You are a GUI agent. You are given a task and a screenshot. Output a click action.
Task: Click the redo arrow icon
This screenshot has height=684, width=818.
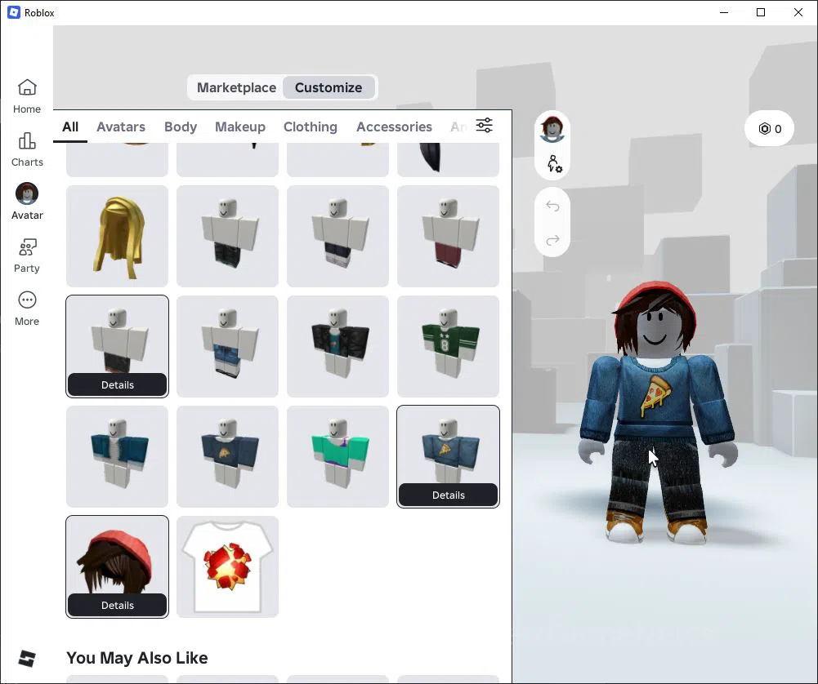[x=552, y=240]
